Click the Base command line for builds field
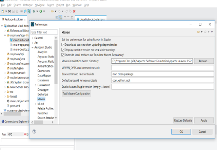The width and height of the screenshot is (217, 150). coord(163,74)
